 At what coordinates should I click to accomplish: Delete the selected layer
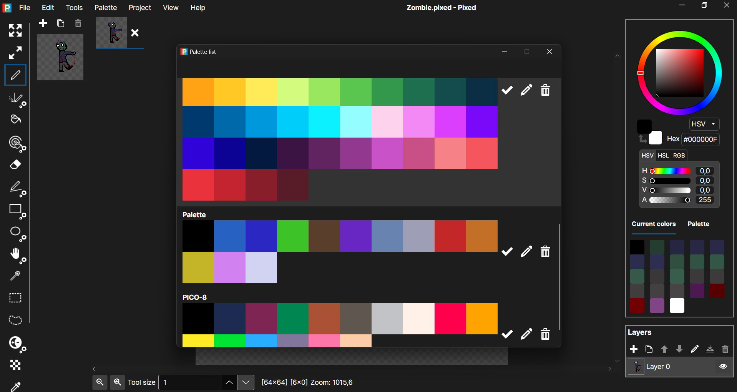(x=725, y=349)
